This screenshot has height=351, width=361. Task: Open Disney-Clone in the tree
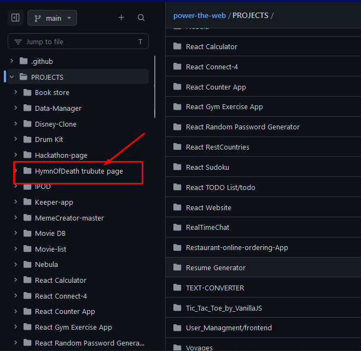point(55,124)
